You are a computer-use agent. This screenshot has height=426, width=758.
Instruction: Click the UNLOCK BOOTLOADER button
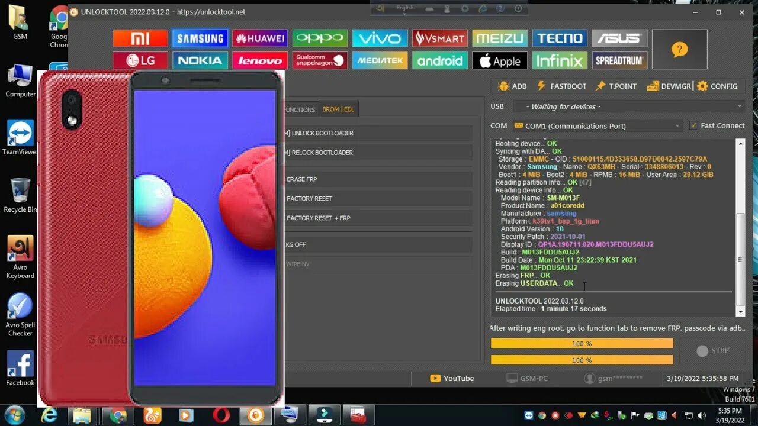pos(378,133)
